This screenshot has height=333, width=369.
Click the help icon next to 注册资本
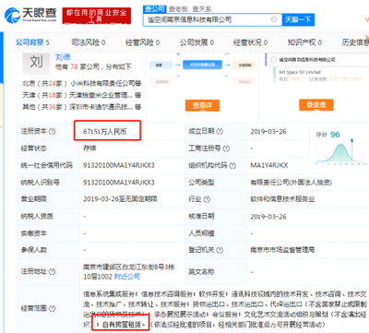pyautogui.click(x=52, y=131)
